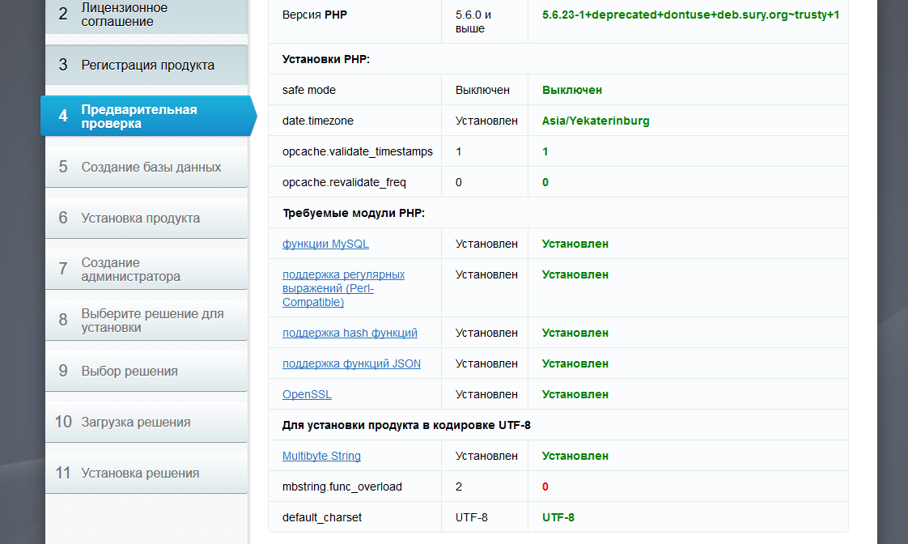Jump to Установка продукта step

(x=140, y=218)
